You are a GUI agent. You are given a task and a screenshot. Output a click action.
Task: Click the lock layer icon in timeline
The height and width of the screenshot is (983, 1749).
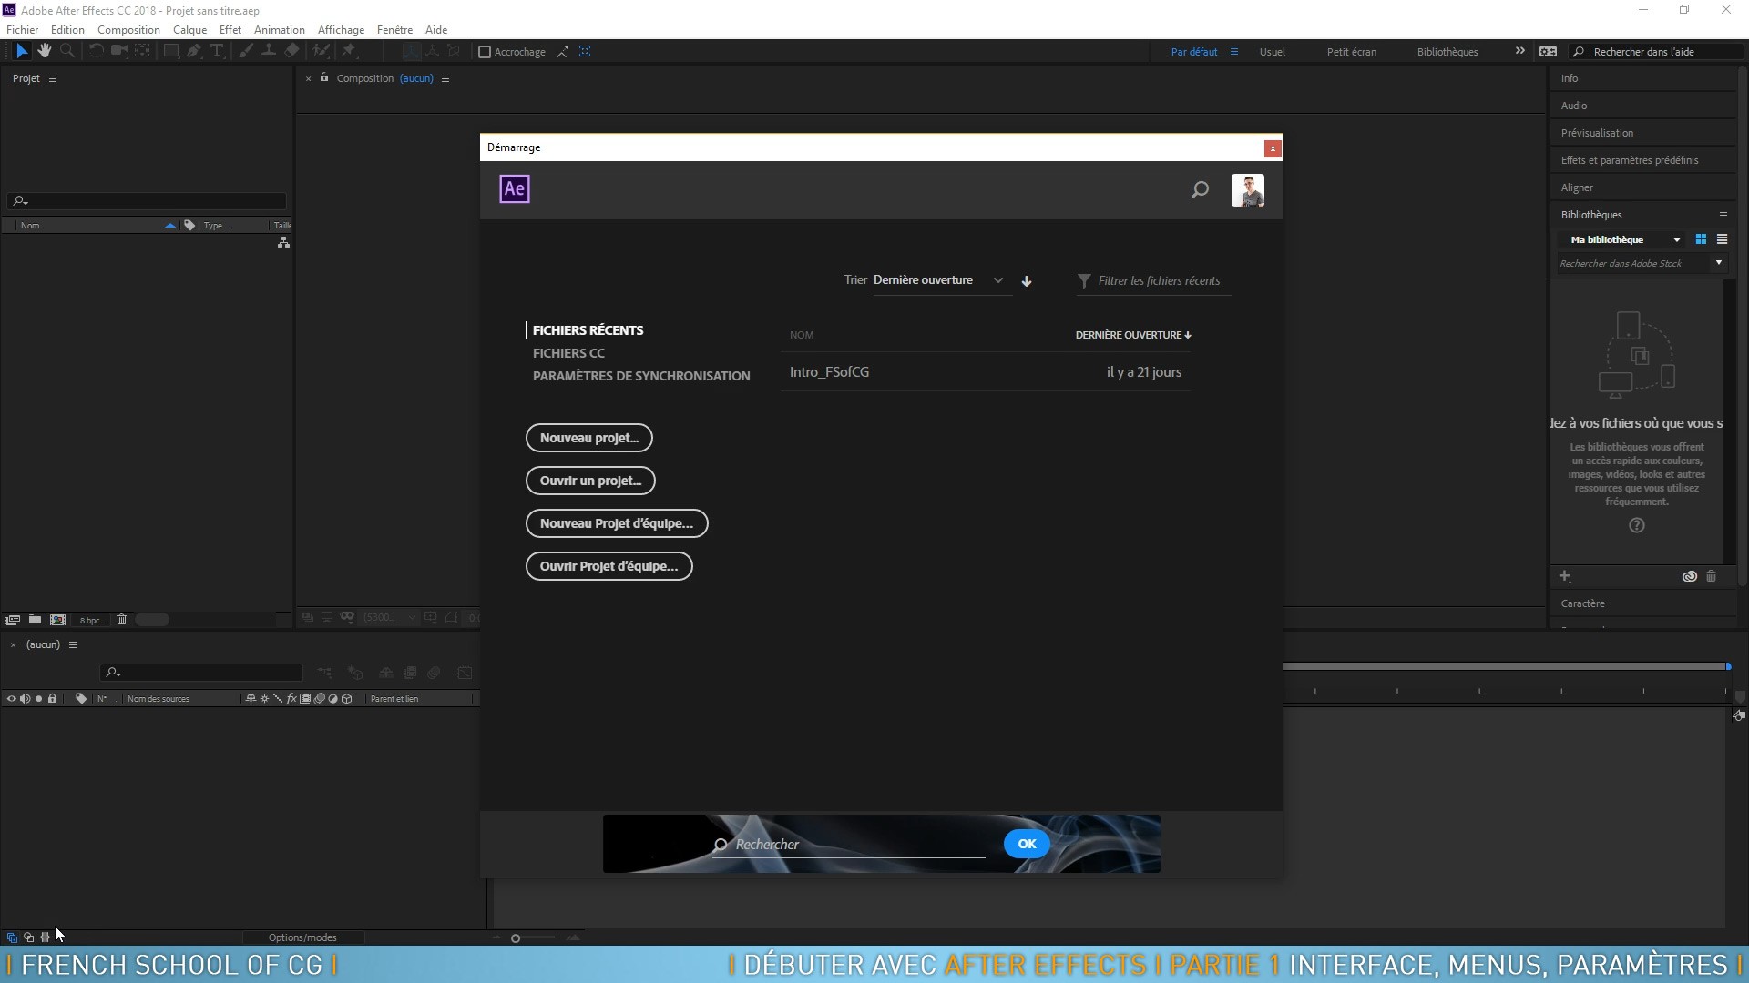tap(50, 698)
